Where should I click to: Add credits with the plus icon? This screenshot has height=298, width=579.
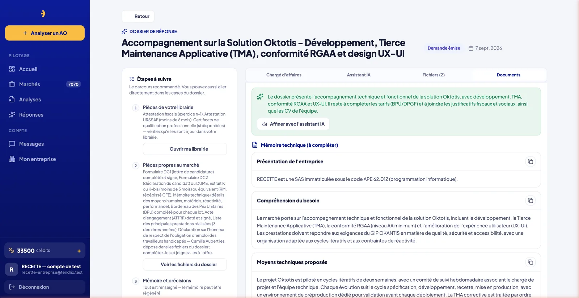79,251
